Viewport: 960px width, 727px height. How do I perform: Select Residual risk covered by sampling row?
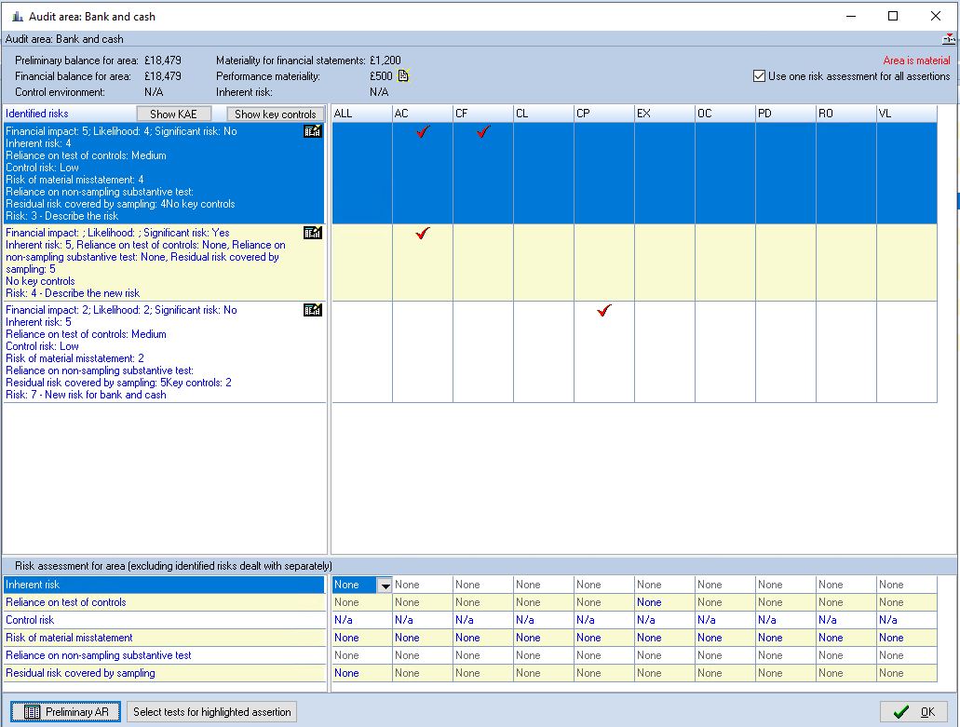point(164,673)
